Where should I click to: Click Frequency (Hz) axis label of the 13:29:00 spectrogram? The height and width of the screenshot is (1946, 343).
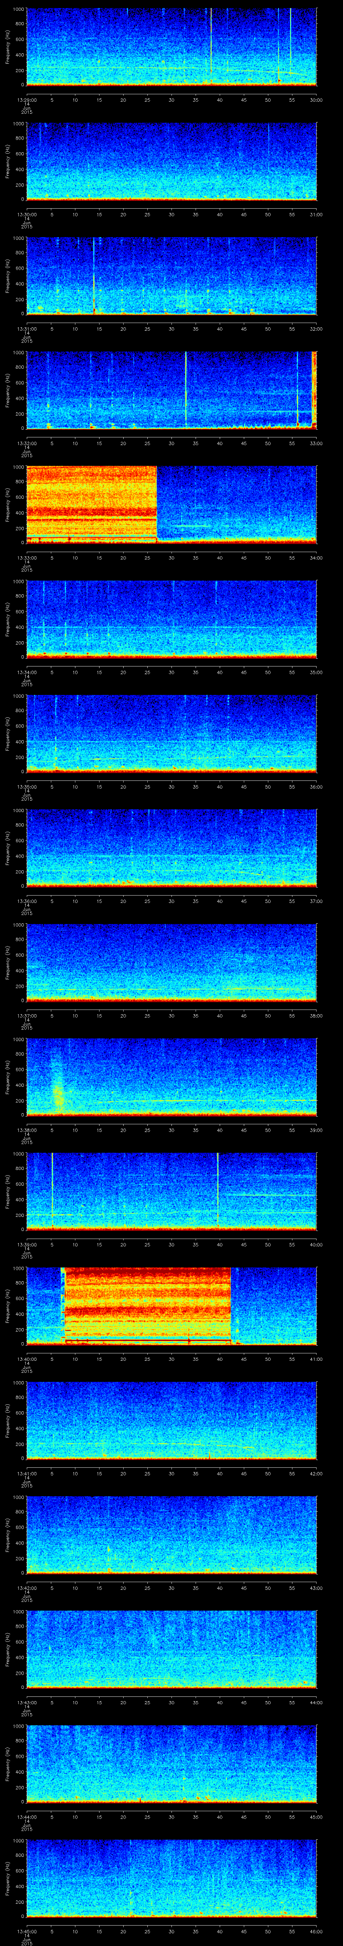click(8, 47)
